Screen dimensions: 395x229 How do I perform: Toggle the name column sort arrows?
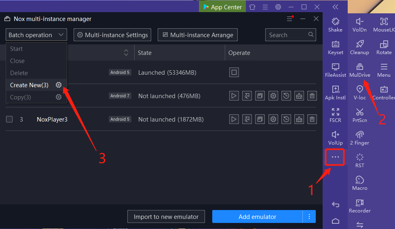coord(126,53)
